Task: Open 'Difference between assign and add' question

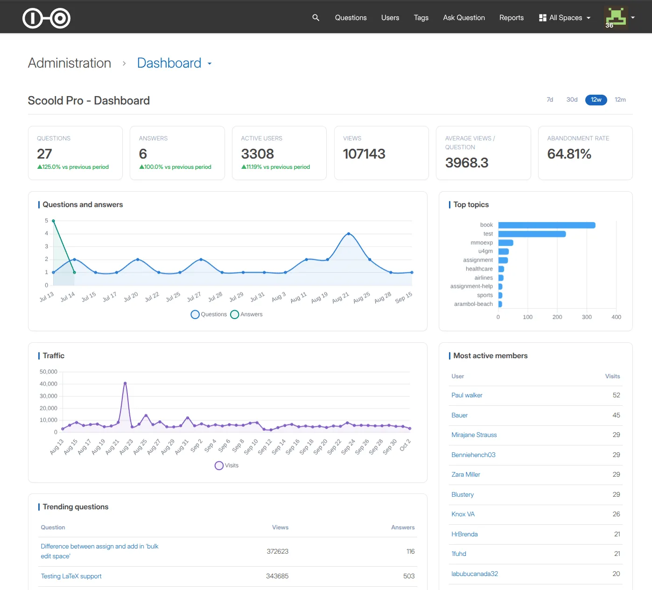Action: point(99,551)
